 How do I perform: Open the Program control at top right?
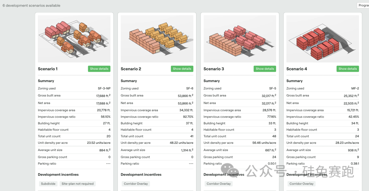click(x=363, y=5)
